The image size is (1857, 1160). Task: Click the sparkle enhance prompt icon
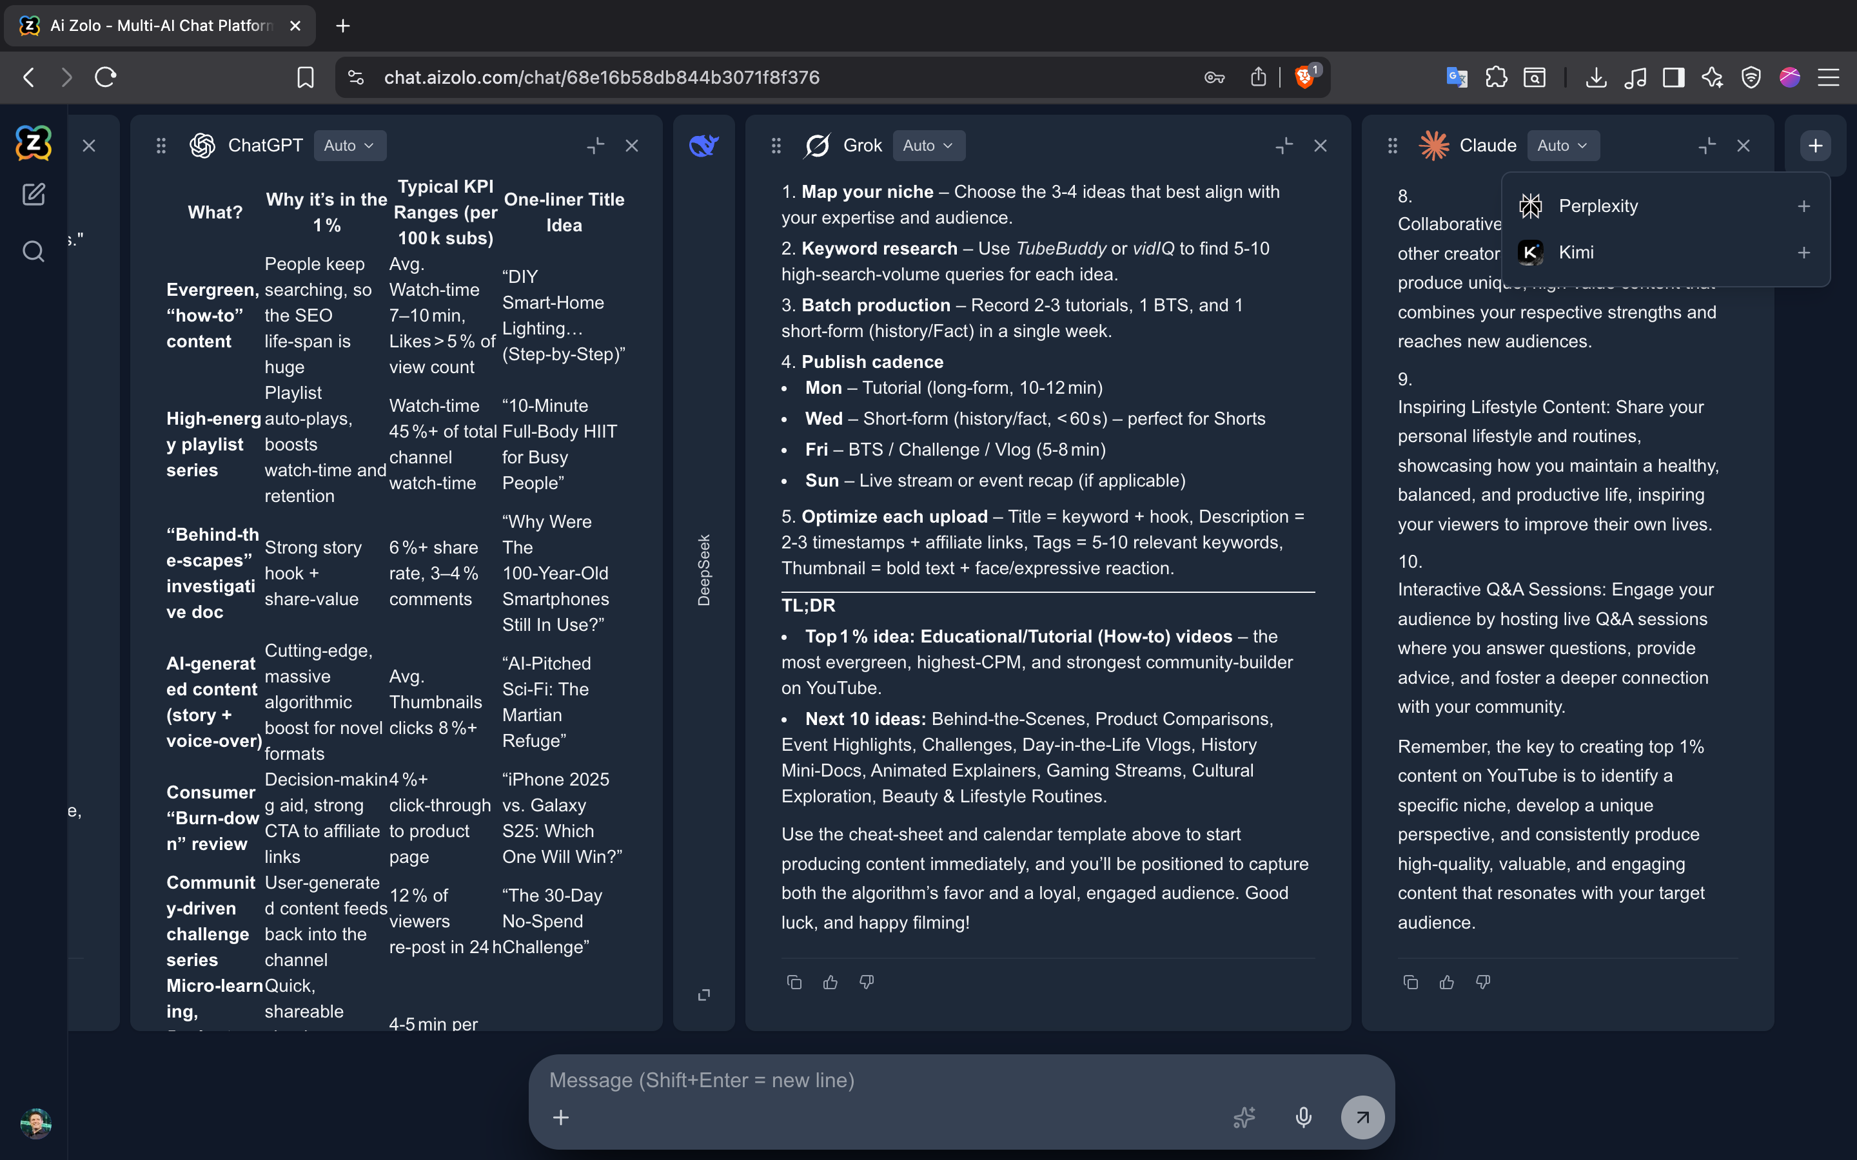tap(1244, 1117)
